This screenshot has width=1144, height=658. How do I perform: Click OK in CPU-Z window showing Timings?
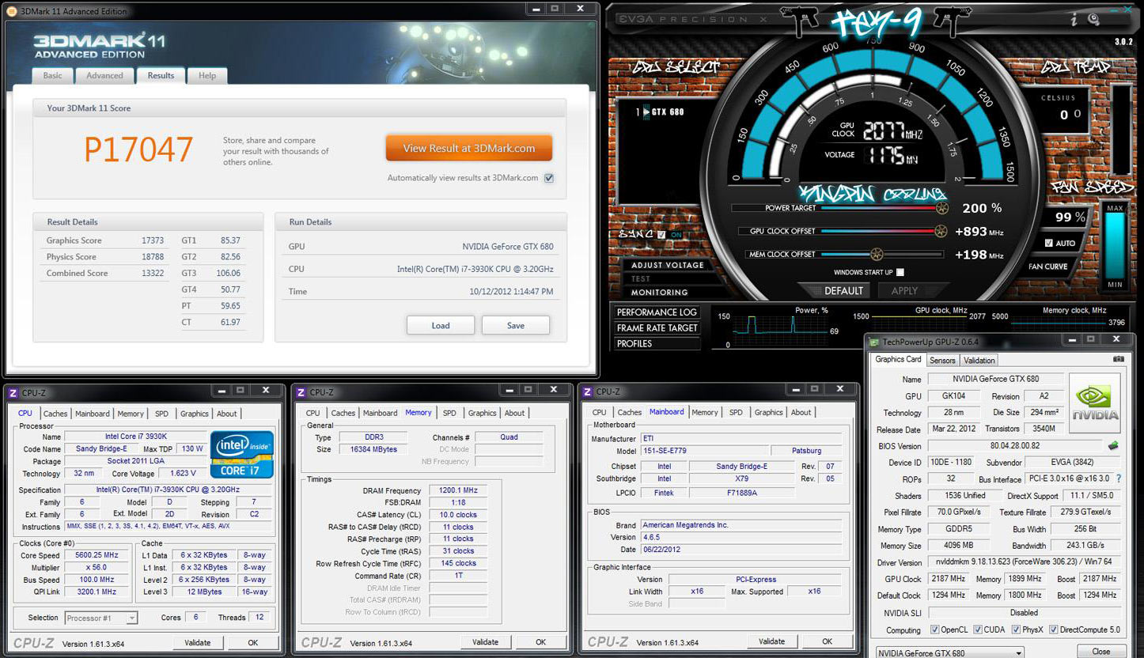(x=540, y=642)
